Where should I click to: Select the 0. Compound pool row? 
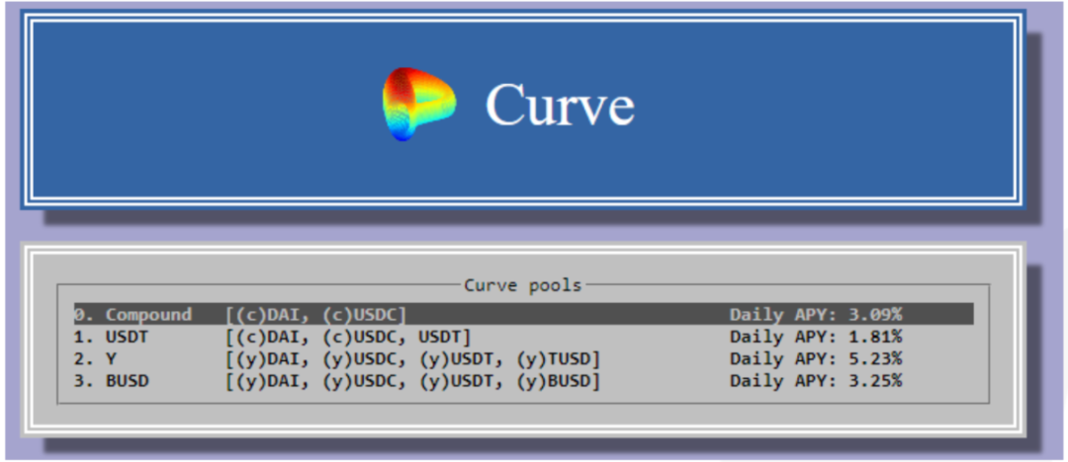[x=524, y=314]
